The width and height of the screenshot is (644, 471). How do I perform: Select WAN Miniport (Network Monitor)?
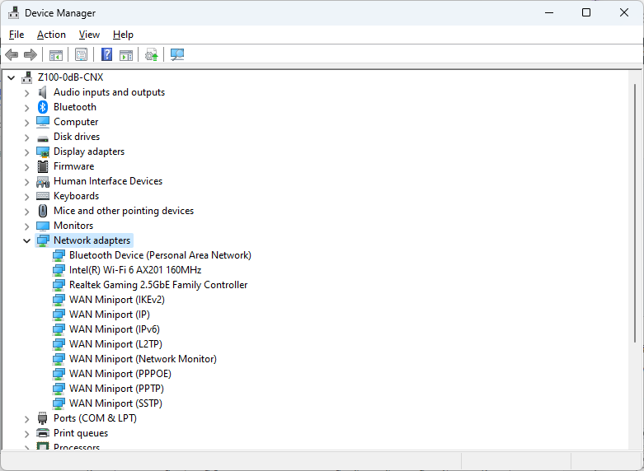point(143,358)
